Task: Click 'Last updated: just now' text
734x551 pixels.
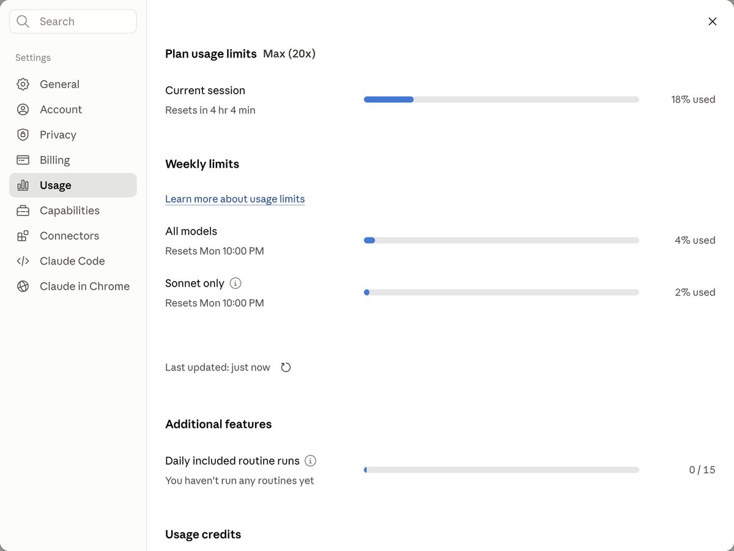Action: 218,367
